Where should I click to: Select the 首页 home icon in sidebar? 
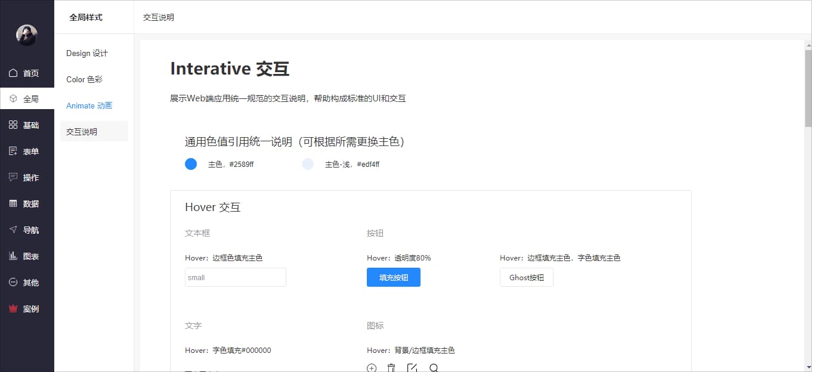click(x=13, y=73)
